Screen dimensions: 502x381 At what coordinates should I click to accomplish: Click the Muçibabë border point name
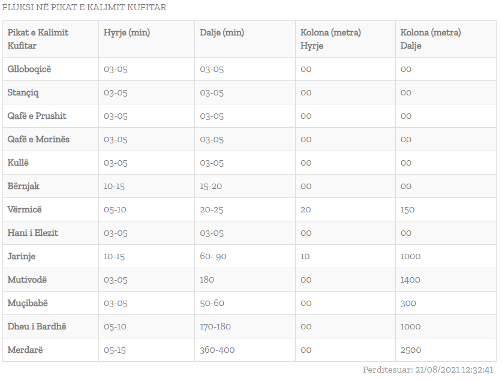pyautogui.click(x=27, y=303)
